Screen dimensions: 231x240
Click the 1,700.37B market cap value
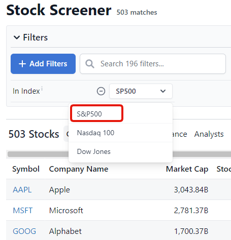pos(191,231)
